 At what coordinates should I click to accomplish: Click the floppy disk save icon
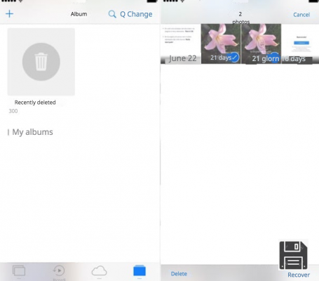293,255
